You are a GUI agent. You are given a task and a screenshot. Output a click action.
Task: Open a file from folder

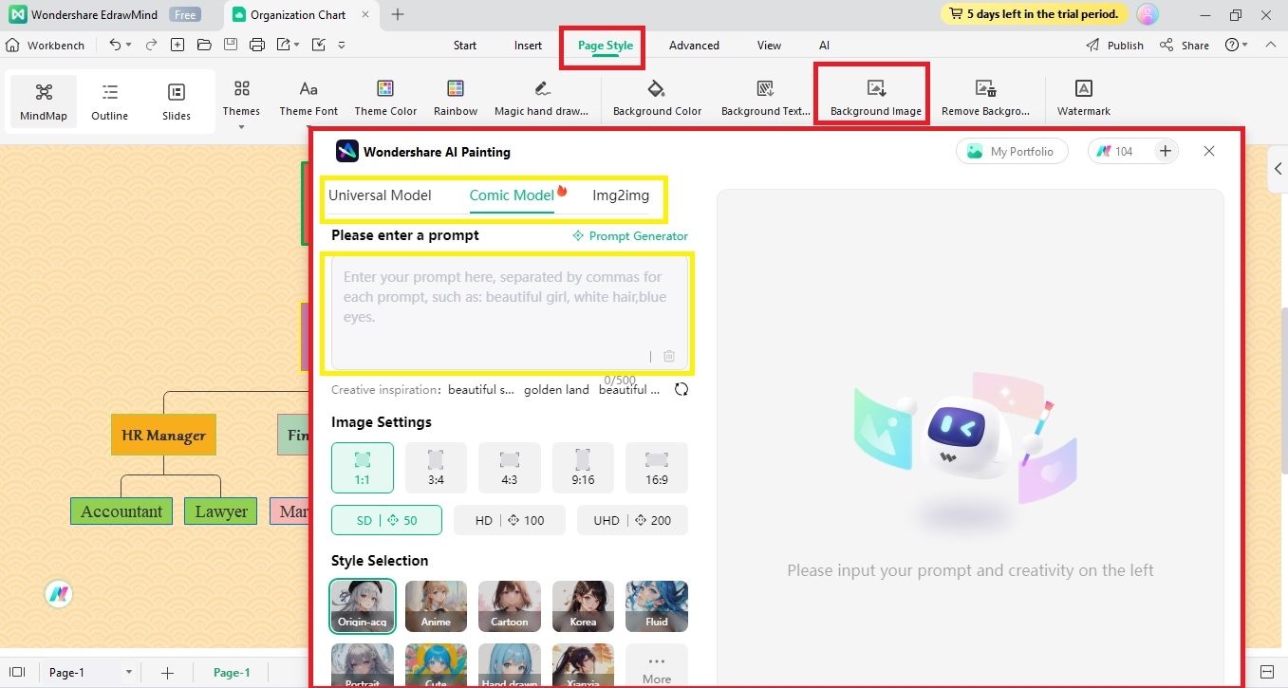pos(204,46)
